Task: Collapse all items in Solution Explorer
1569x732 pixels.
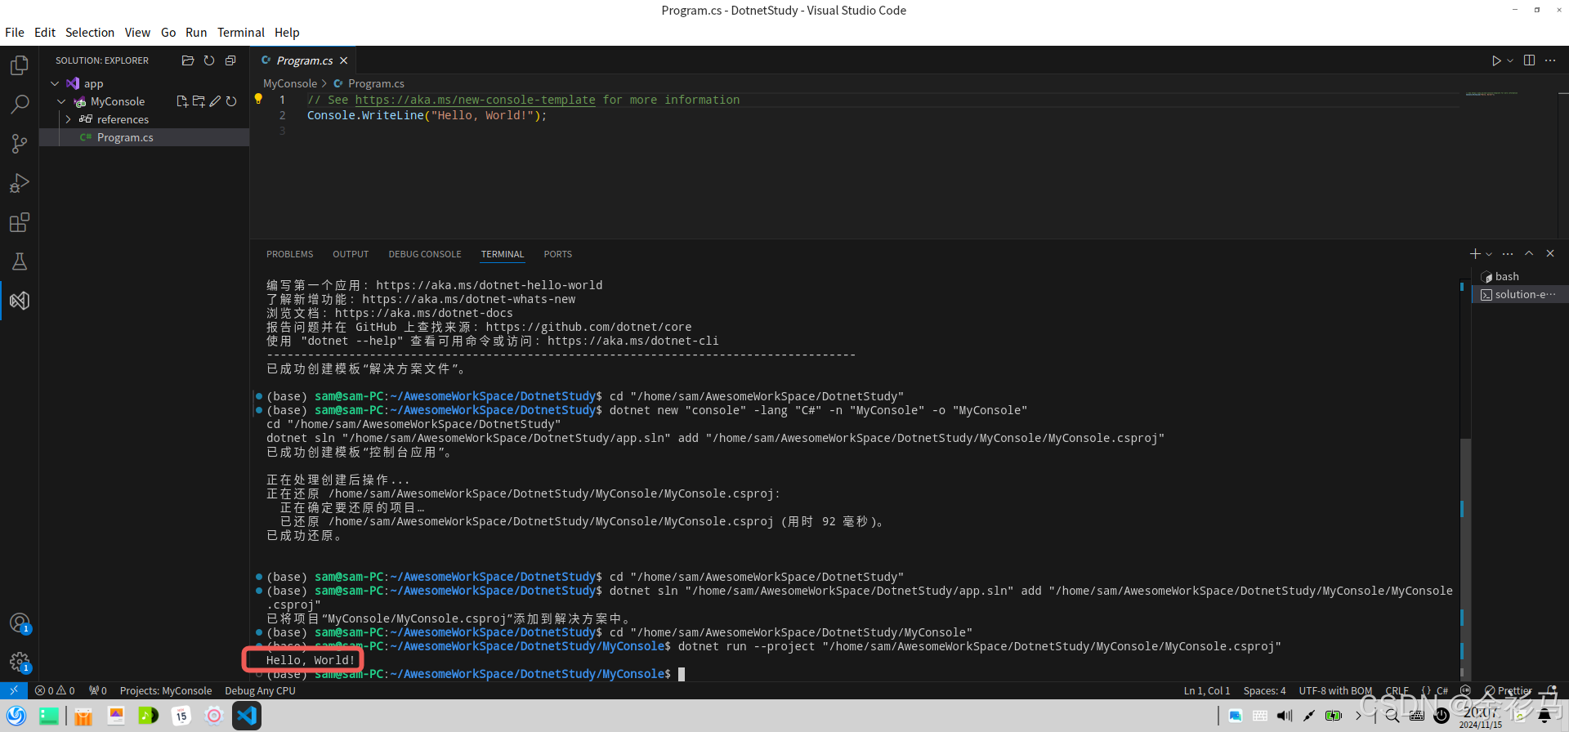Action: (x=230, y=60)
